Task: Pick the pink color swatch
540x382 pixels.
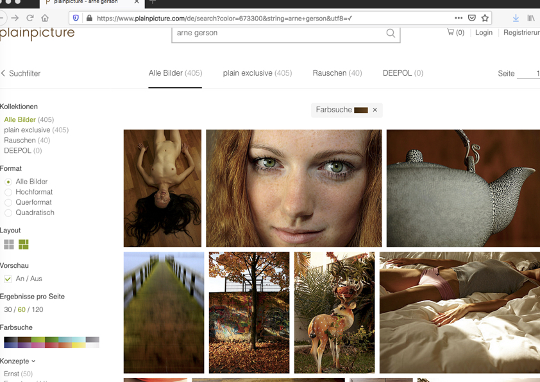Action: point(38,345)
